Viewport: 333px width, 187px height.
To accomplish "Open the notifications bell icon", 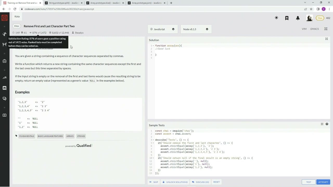I will tap(298, 18).
